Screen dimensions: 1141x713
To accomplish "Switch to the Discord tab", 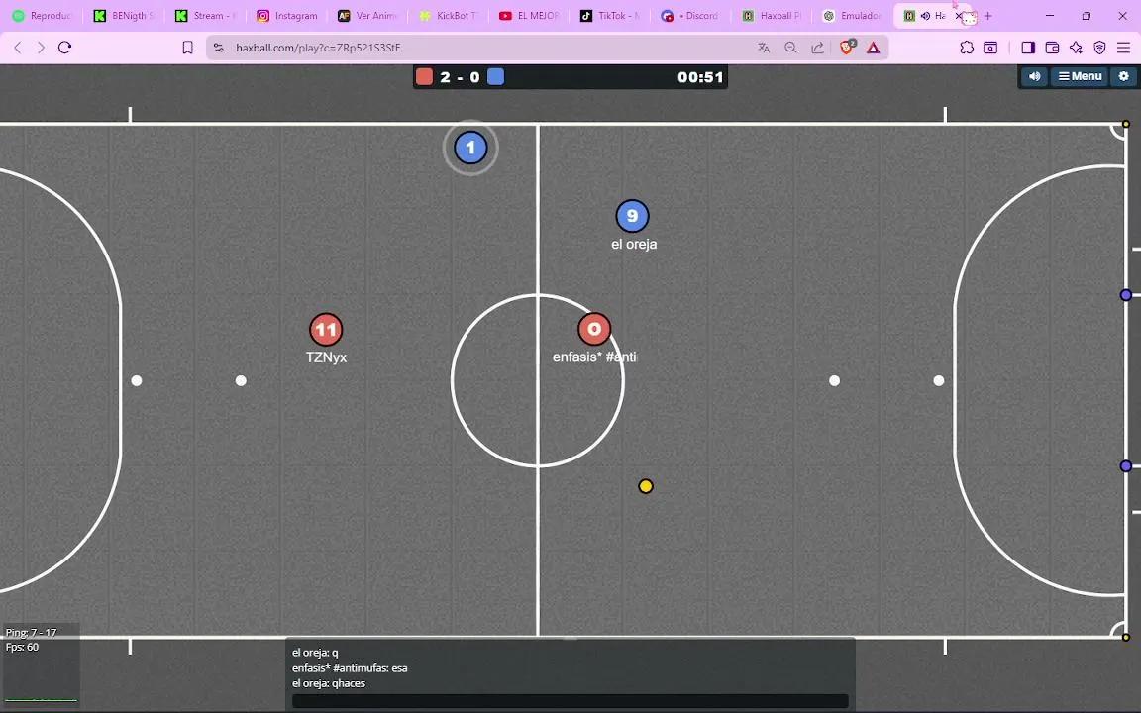I will pos(693,16).
